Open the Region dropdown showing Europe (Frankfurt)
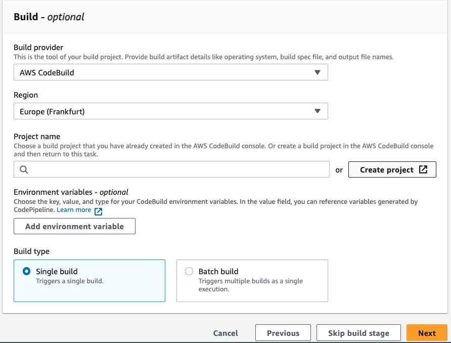 (x=170, y=111)
